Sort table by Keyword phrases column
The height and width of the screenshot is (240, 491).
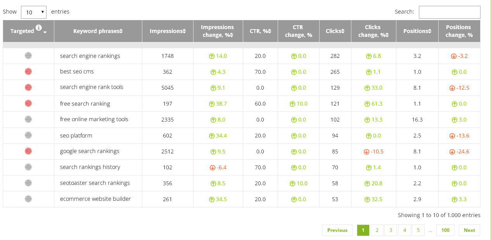click(x=98, y=31)
